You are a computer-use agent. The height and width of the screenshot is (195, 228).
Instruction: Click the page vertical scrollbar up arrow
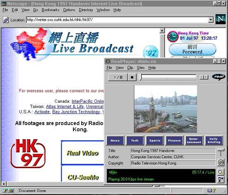click(x=162, y=31)
